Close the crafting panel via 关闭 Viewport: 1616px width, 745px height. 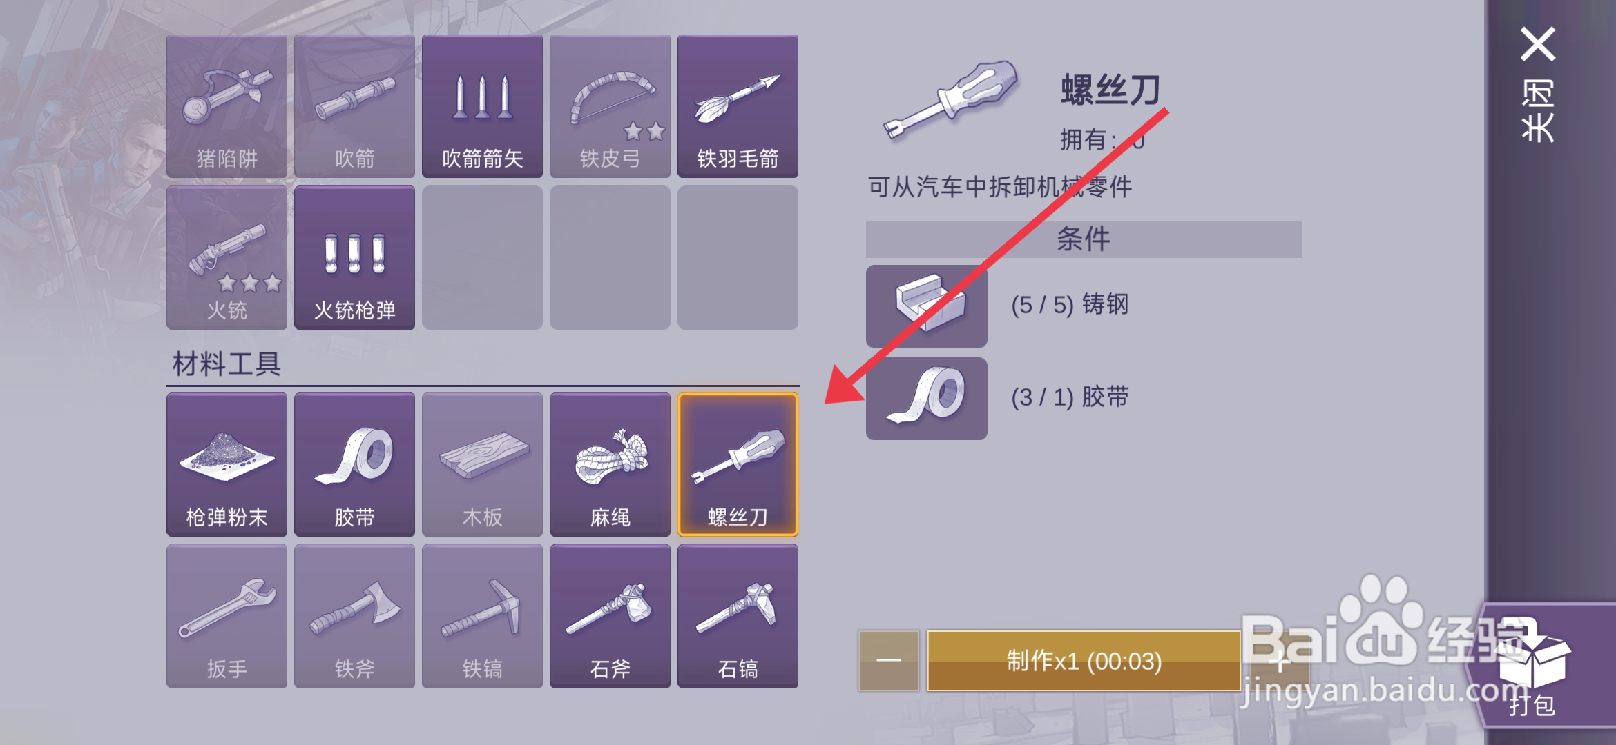pyautogui.click(x=1538, y=84)
